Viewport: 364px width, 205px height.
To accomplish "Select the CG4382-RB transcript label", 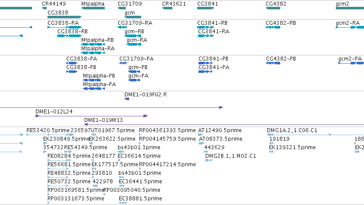I will [281, 23].
